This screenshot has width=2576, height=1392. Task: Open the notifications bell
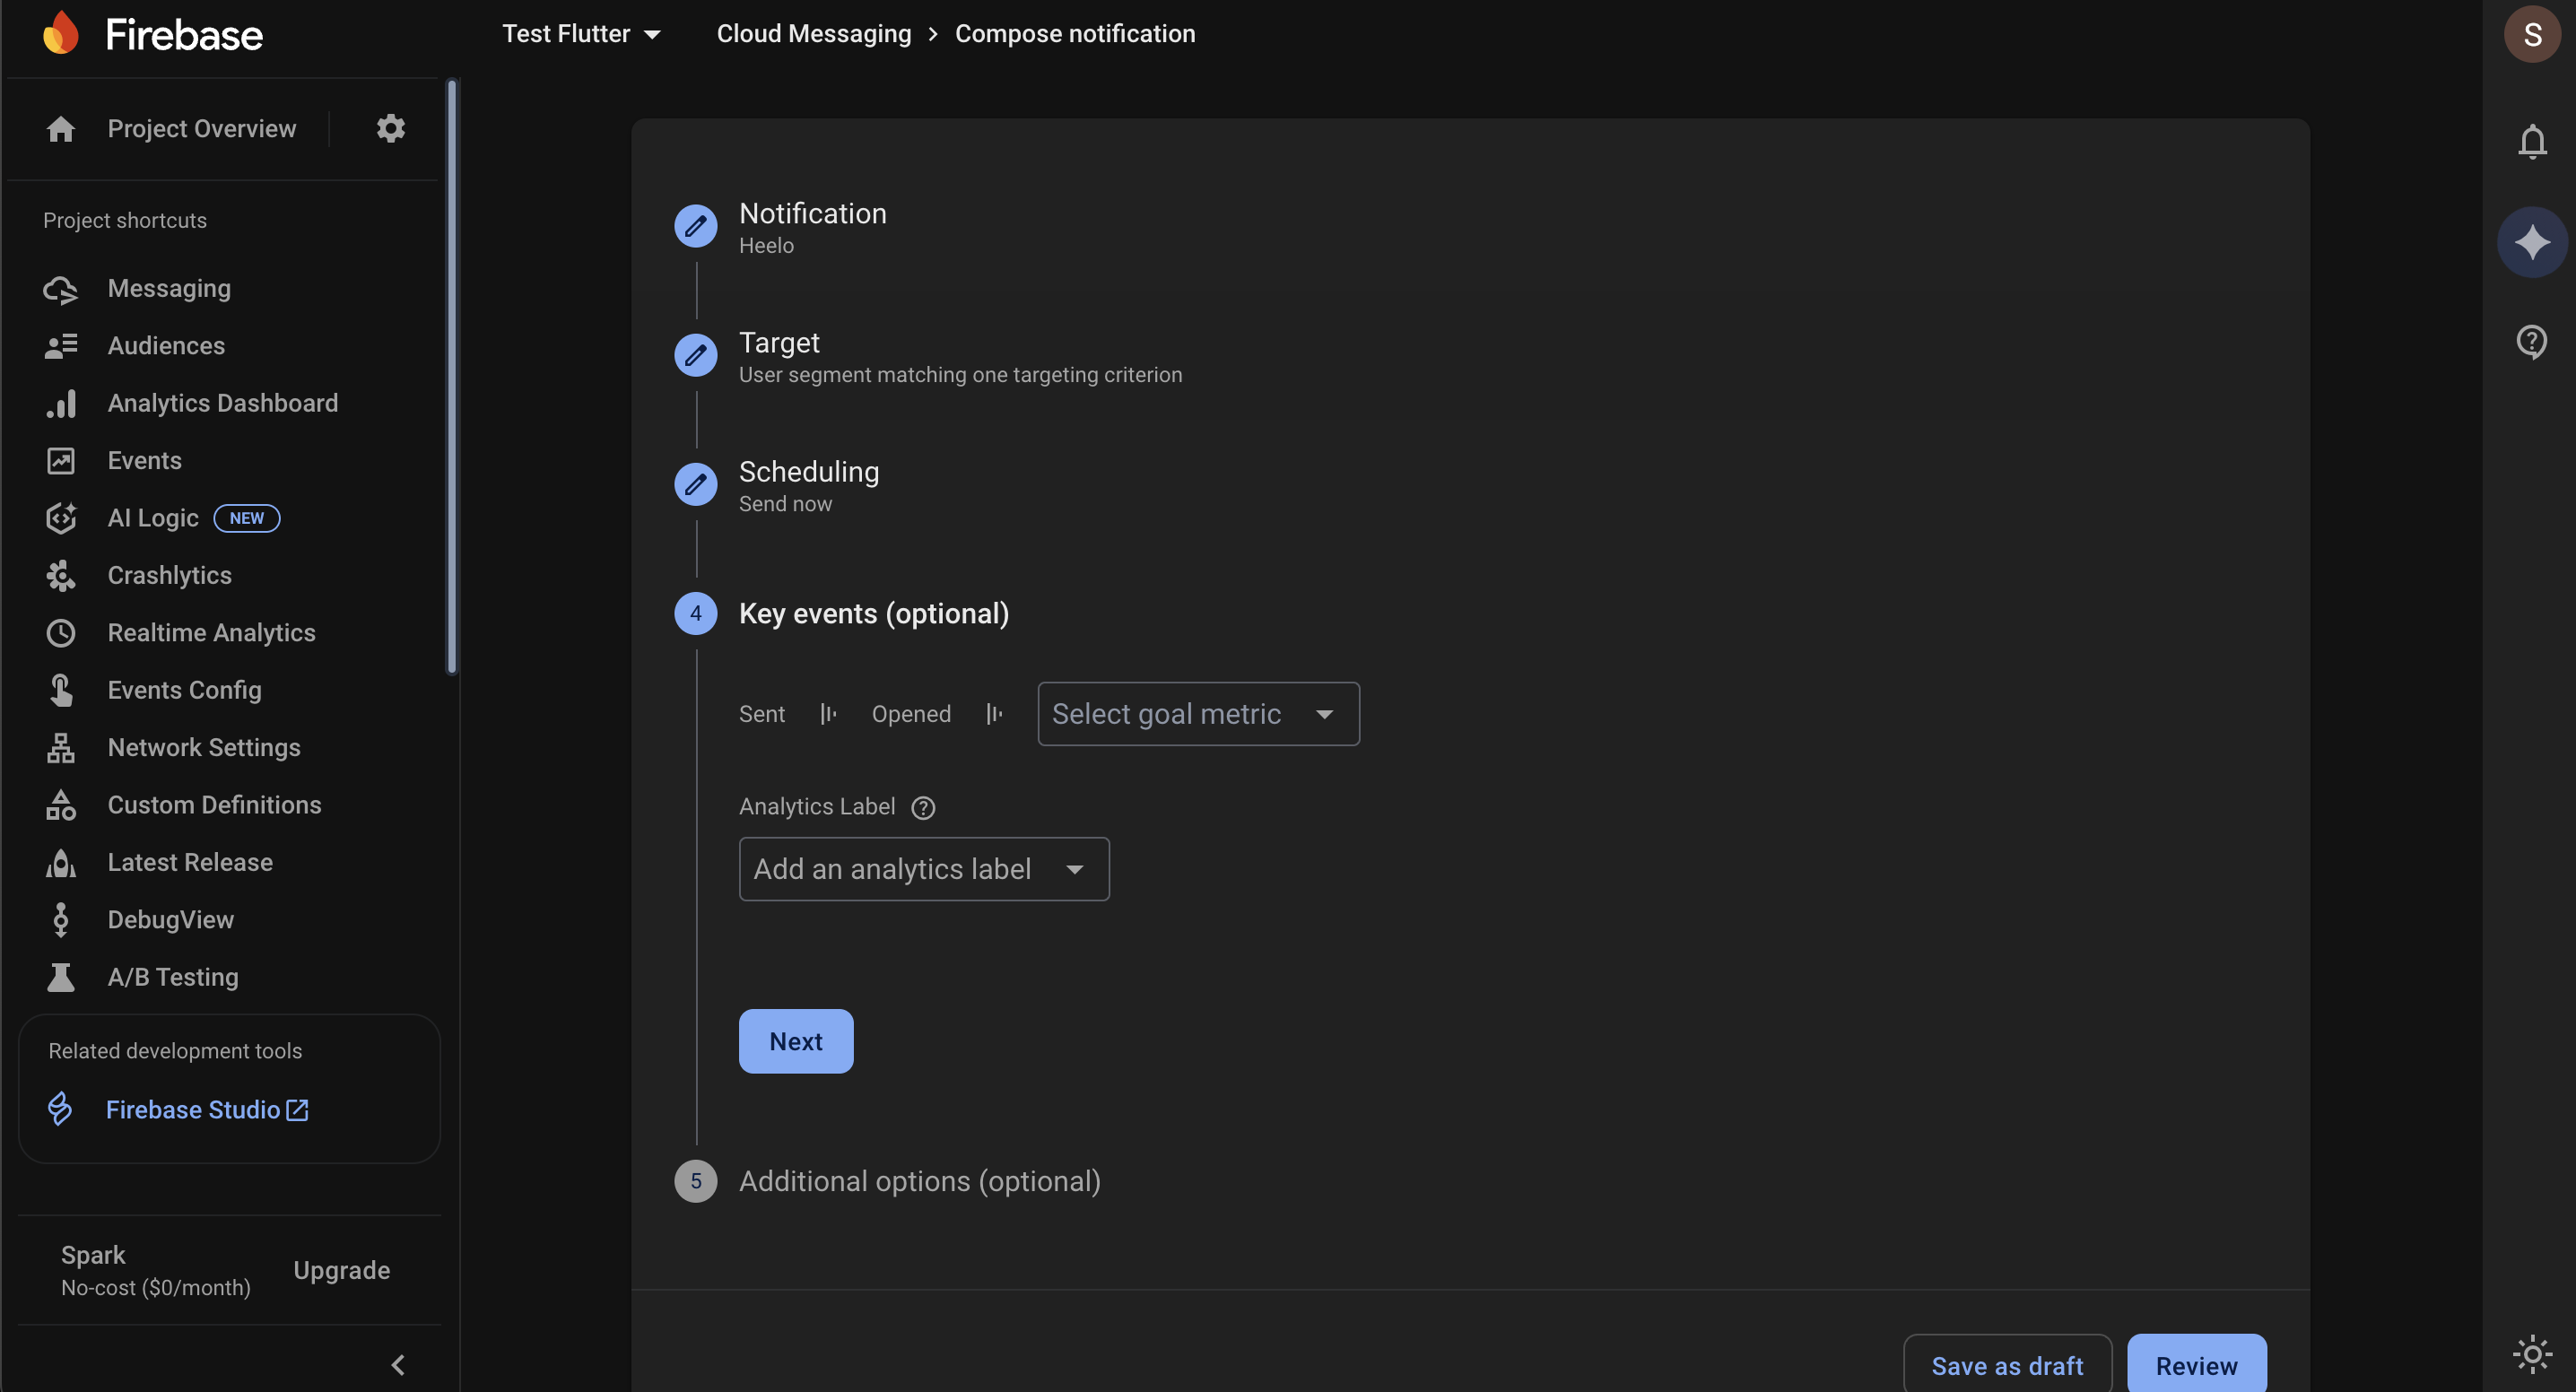tap(2531, 142)
